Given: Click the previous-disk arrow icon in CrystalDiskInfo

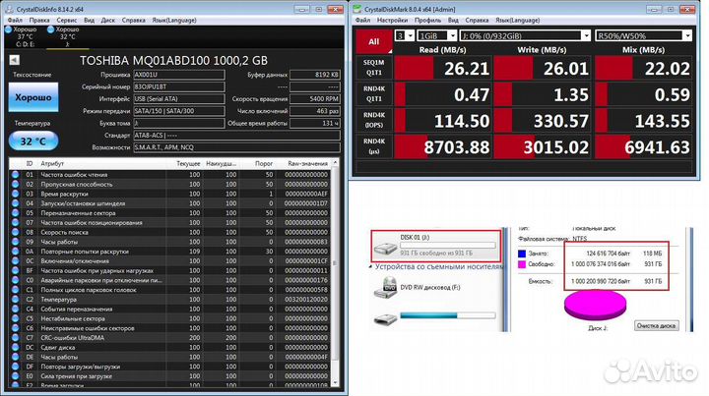Looking at the screenshot, I should (15, 60).
